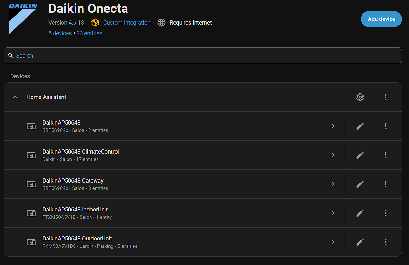This screenshot has height=265, width=409.
Task: Collapse the Home Assistant devices group
Action: [x=15, y=97]
